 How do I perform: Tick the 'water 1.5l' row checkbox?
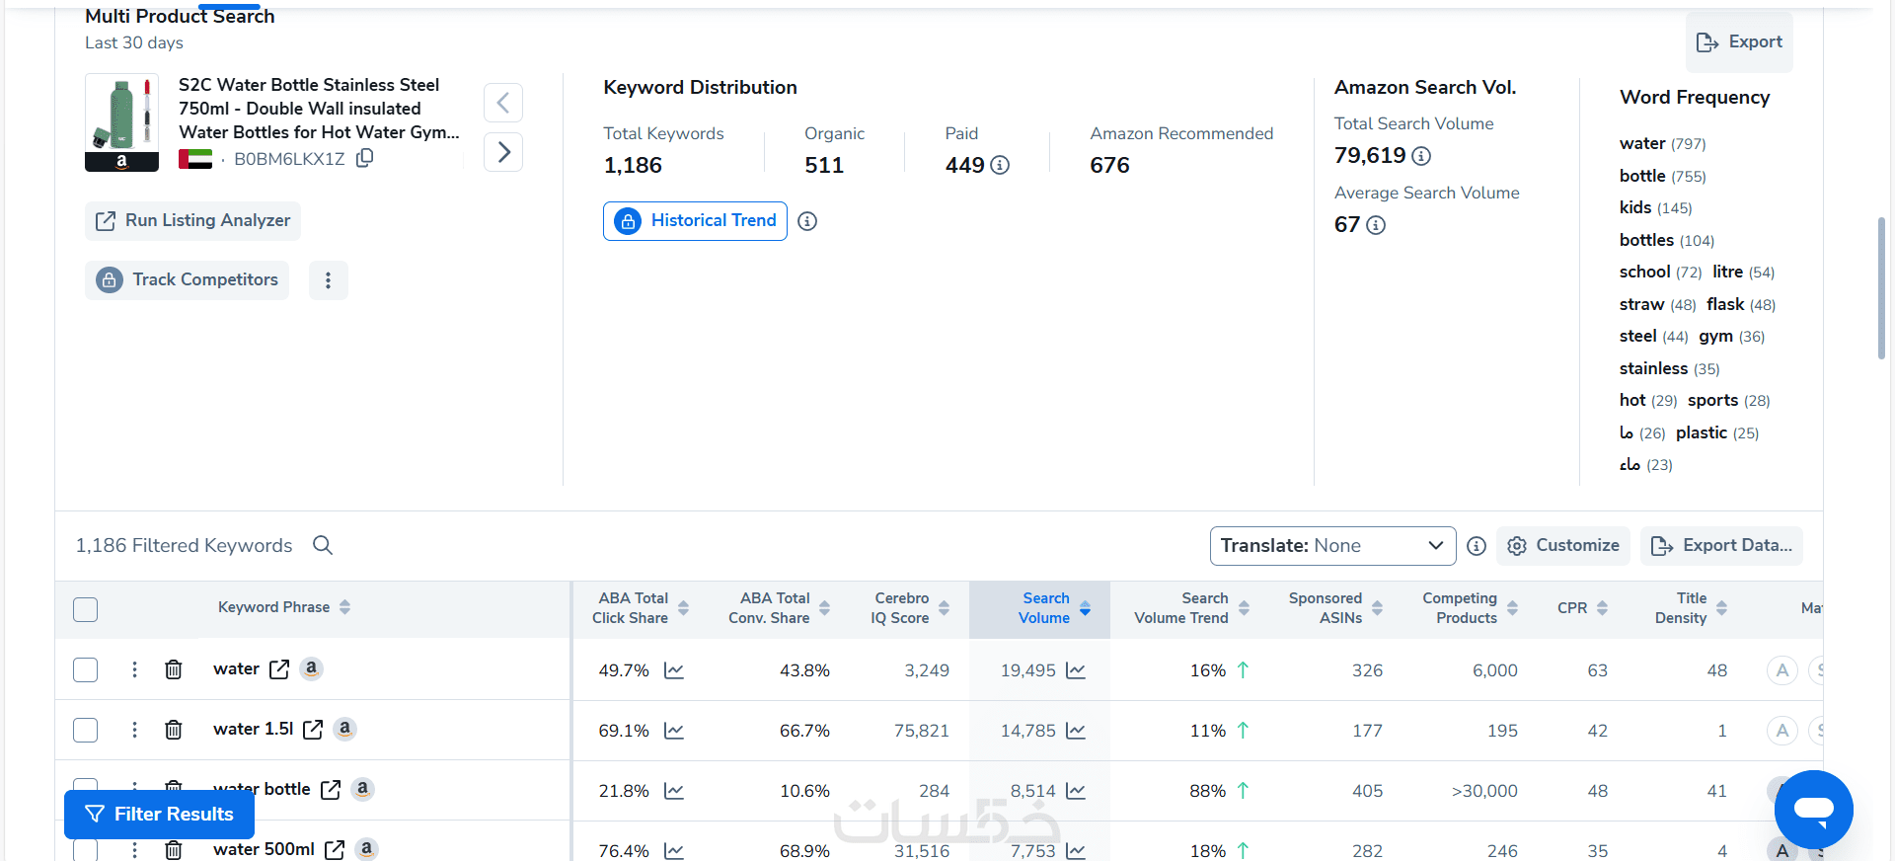[x=86, y=730]
